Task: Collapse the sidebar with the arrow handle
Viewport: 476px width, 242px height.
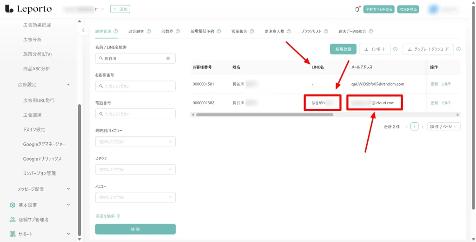Action: [x=83, y=30]
